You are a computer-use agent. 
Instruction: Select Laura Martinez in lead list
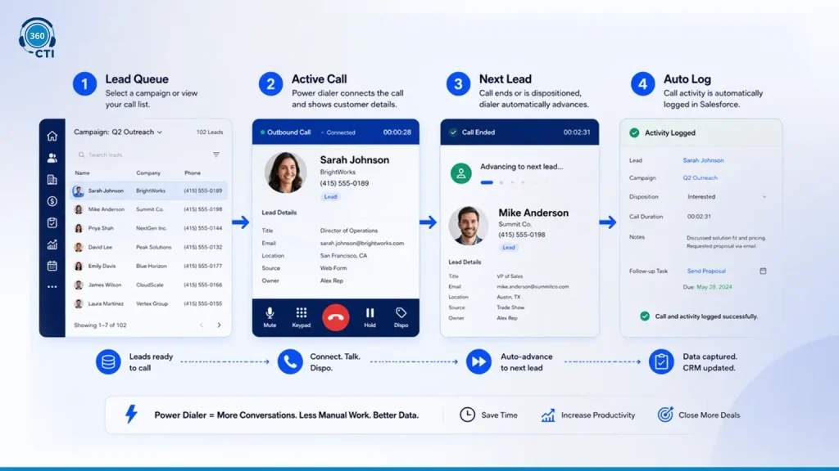coord(148,303)
